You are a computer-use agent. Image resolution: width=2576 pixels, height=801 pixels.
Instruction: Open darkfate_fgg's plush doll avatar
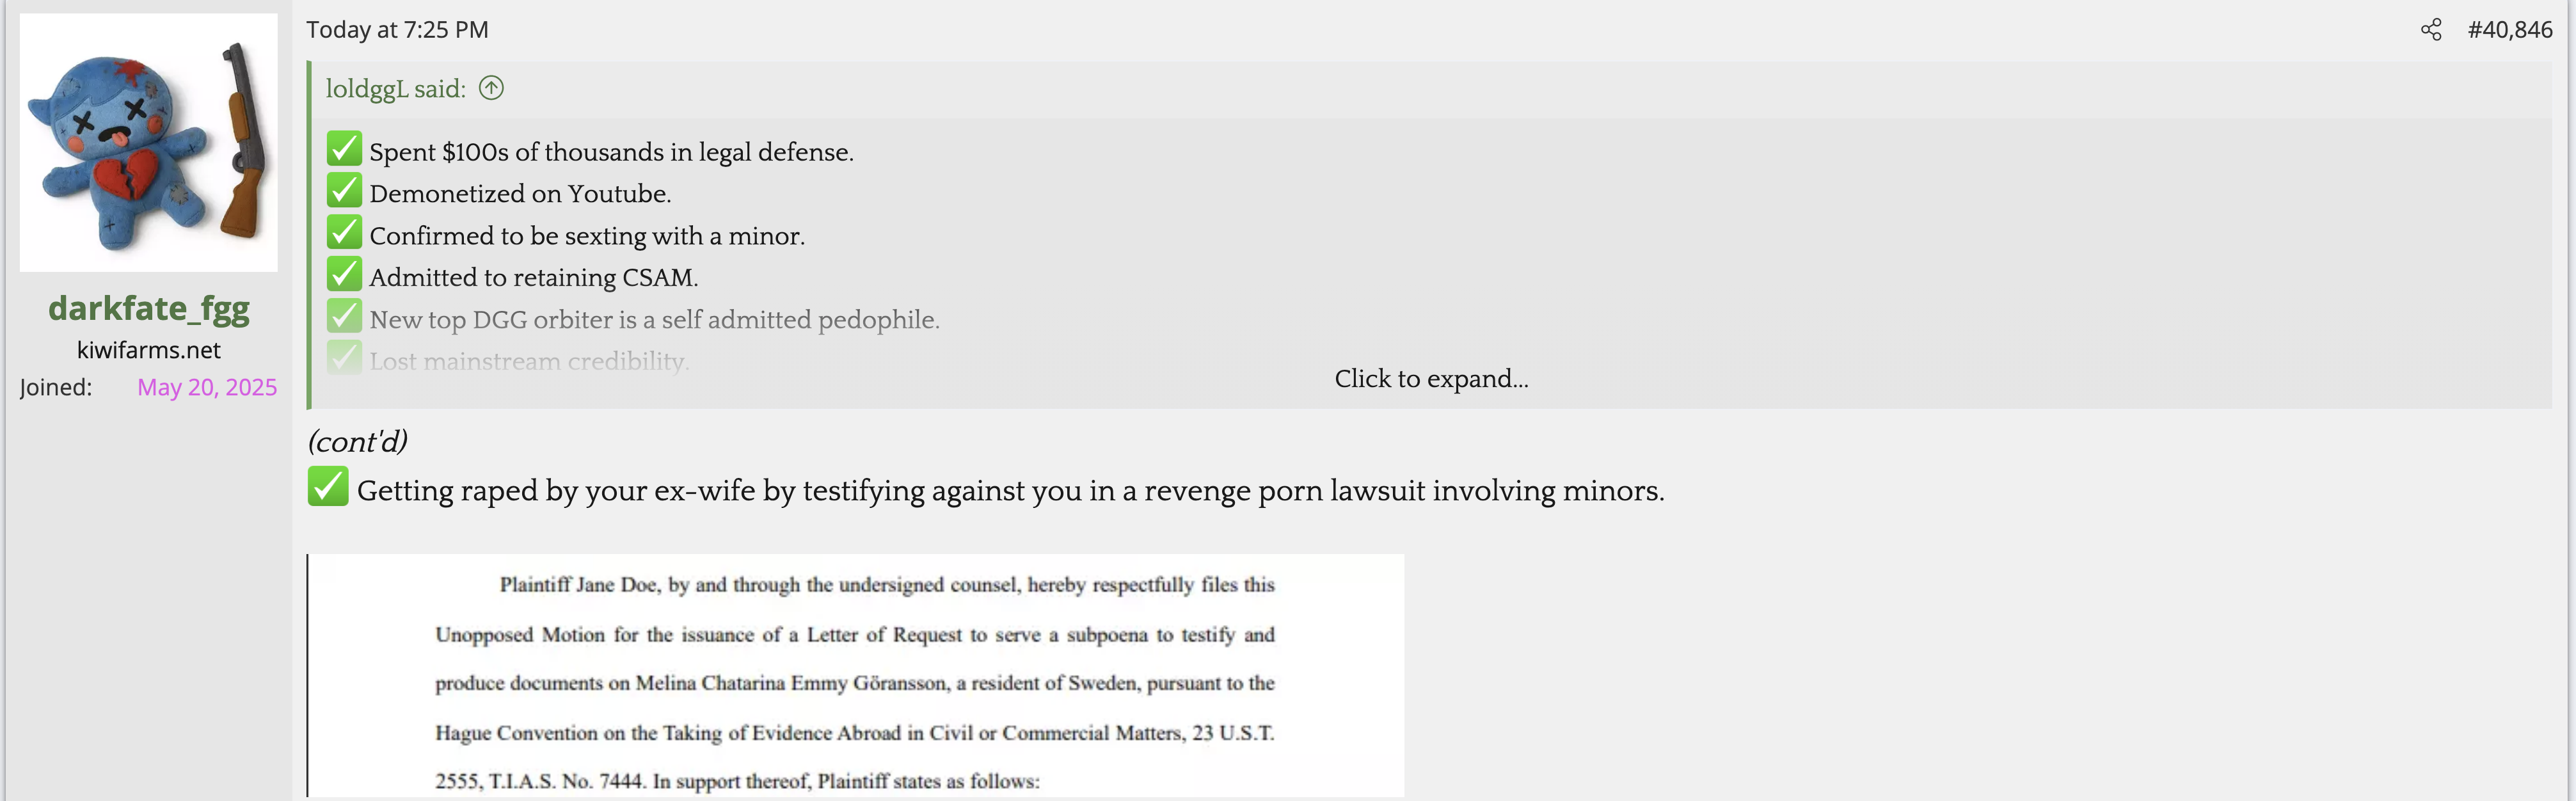coord(149,142)
